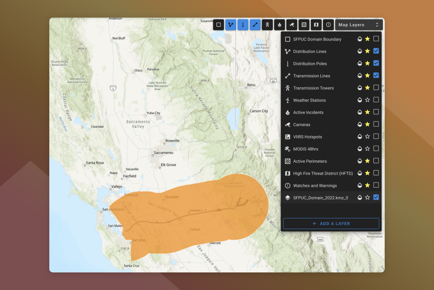
Task: Click the Watches and Warnings toolbar icon
Action: pyautogui.click(x=328, y=25)
